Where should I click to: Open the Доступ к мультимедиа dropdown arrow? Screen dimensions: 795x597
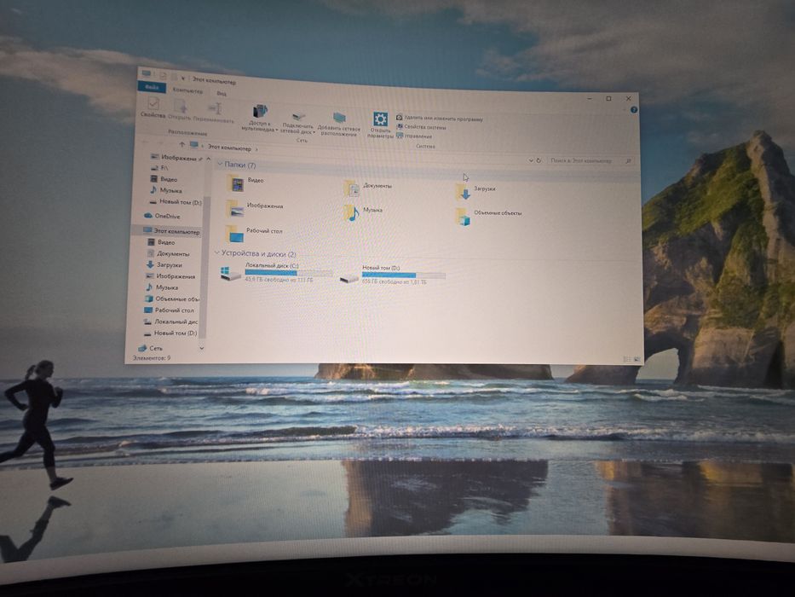point(276,130)
